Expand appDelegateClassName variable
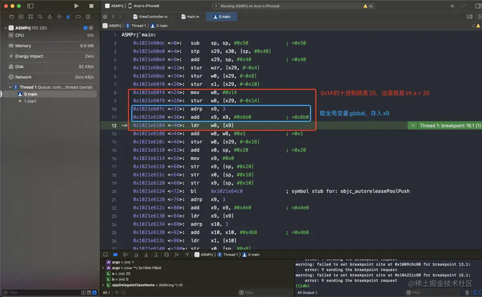Image resolution: width=482 pixels, height=297 pixels. pyautogui.click(x=104, y=285)
